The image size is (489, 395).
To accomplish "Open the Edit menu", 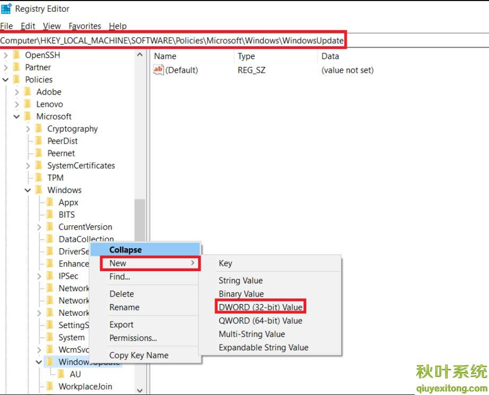I will point(28,26).
